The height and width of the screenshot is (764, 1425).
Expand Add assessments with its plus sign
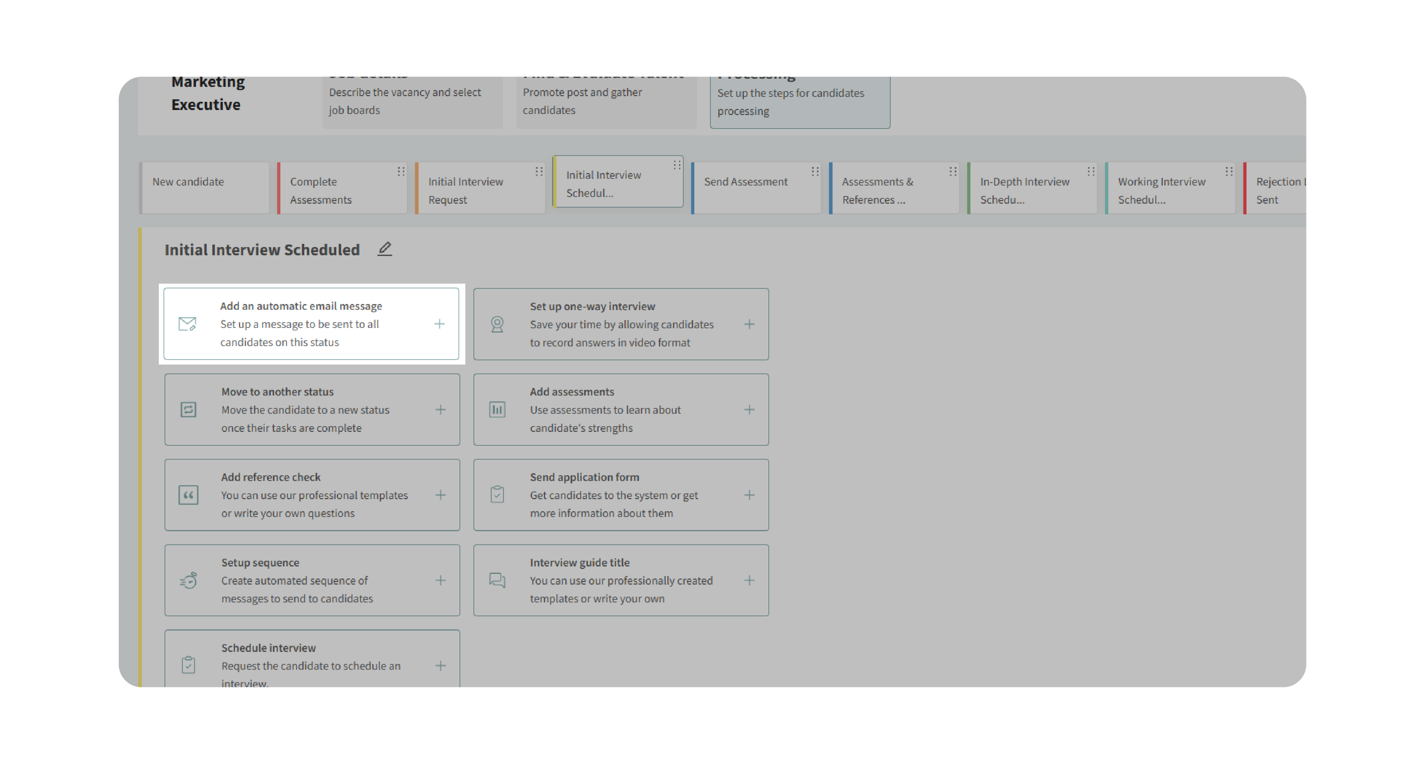click(749, 410)
